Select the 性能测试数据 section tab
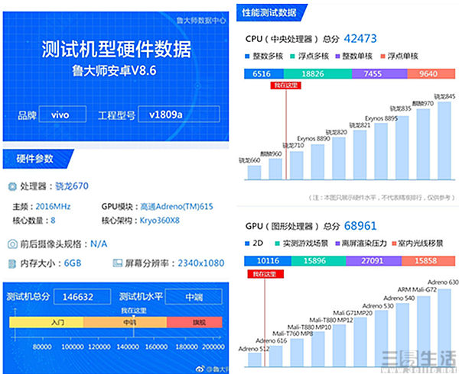The width and height of the screenshot is (459, 374). [x=269, y=13]
